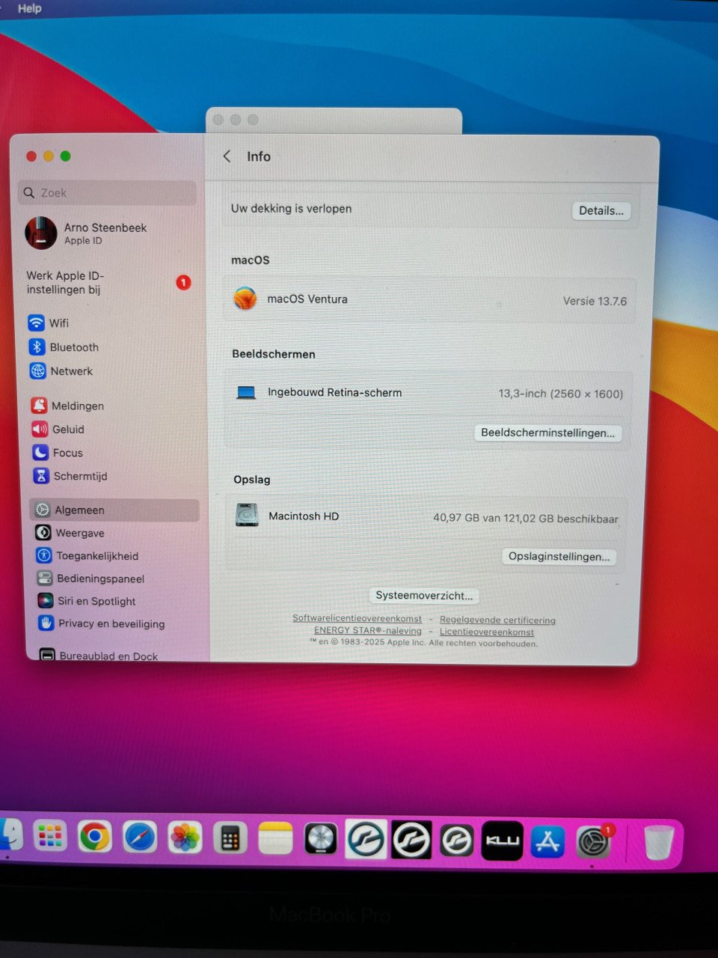Open the ENERGY STAR-naleving link
This screenshot has width=718, height=958.
pos(367,631)
